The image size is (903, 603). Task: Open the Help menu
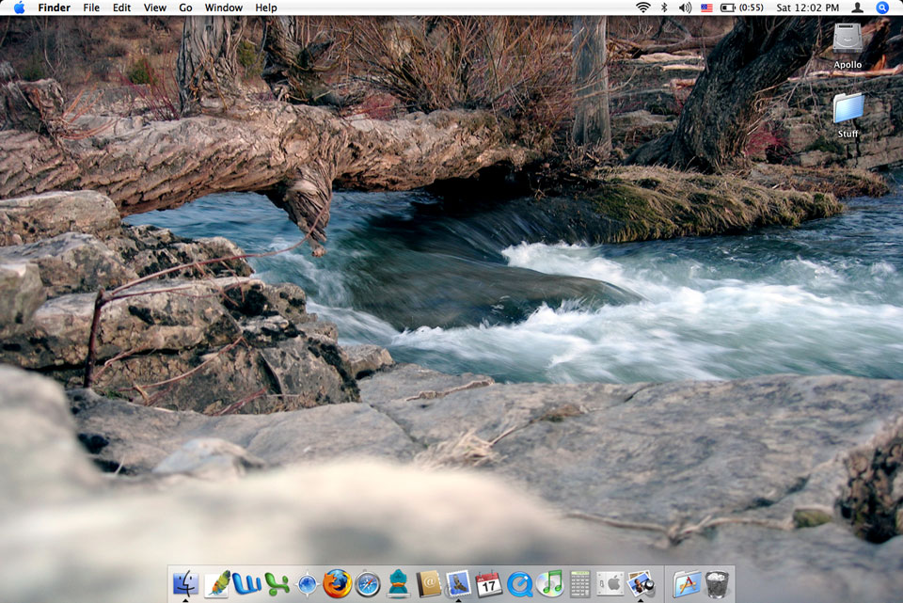coord(266,8)
